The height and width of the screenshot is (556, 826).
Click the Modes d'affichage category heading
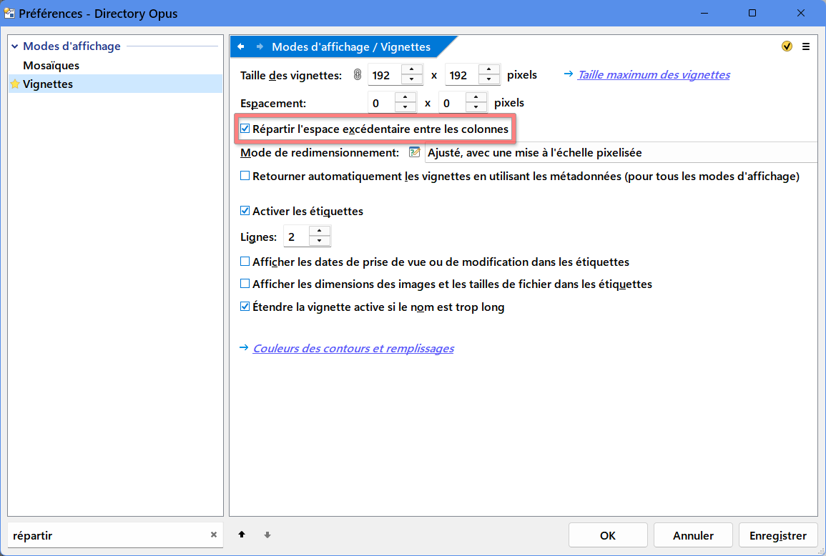click(72, 46)
